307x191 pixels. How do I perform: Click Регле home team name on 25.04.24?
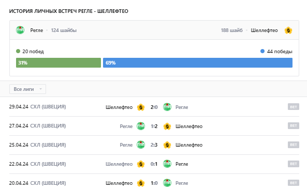coord(126,145)
